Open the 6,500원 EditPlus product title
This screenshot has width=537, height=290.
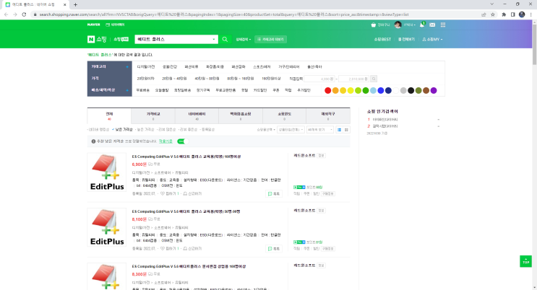186,157
